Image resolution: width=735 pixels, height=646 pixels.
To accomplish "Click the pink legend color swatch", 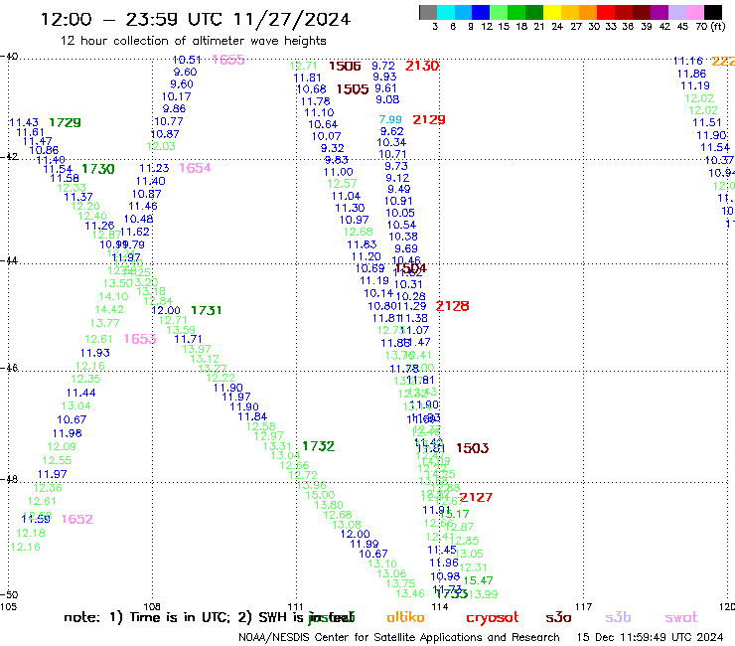I will coord(694,12).
